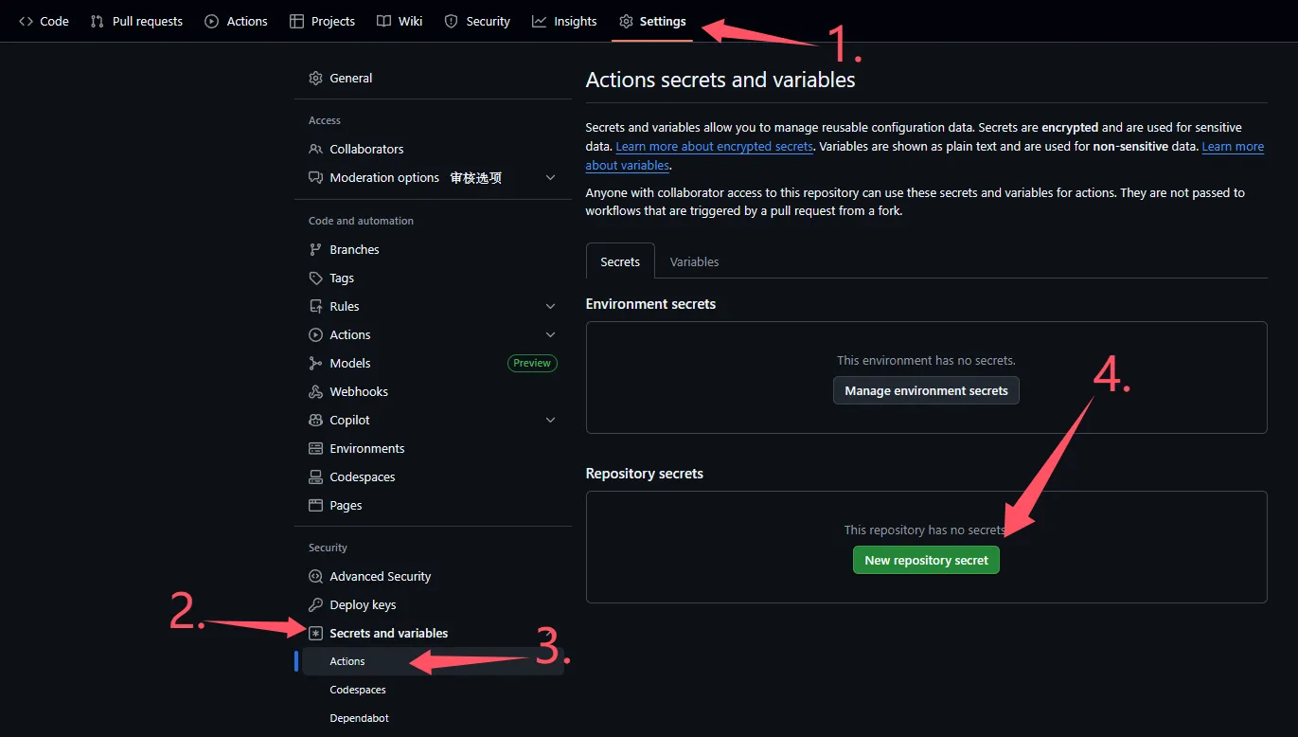Click the Access section label in sidebar
Viewport: 1298px width, 737px height.
(325, 120)
